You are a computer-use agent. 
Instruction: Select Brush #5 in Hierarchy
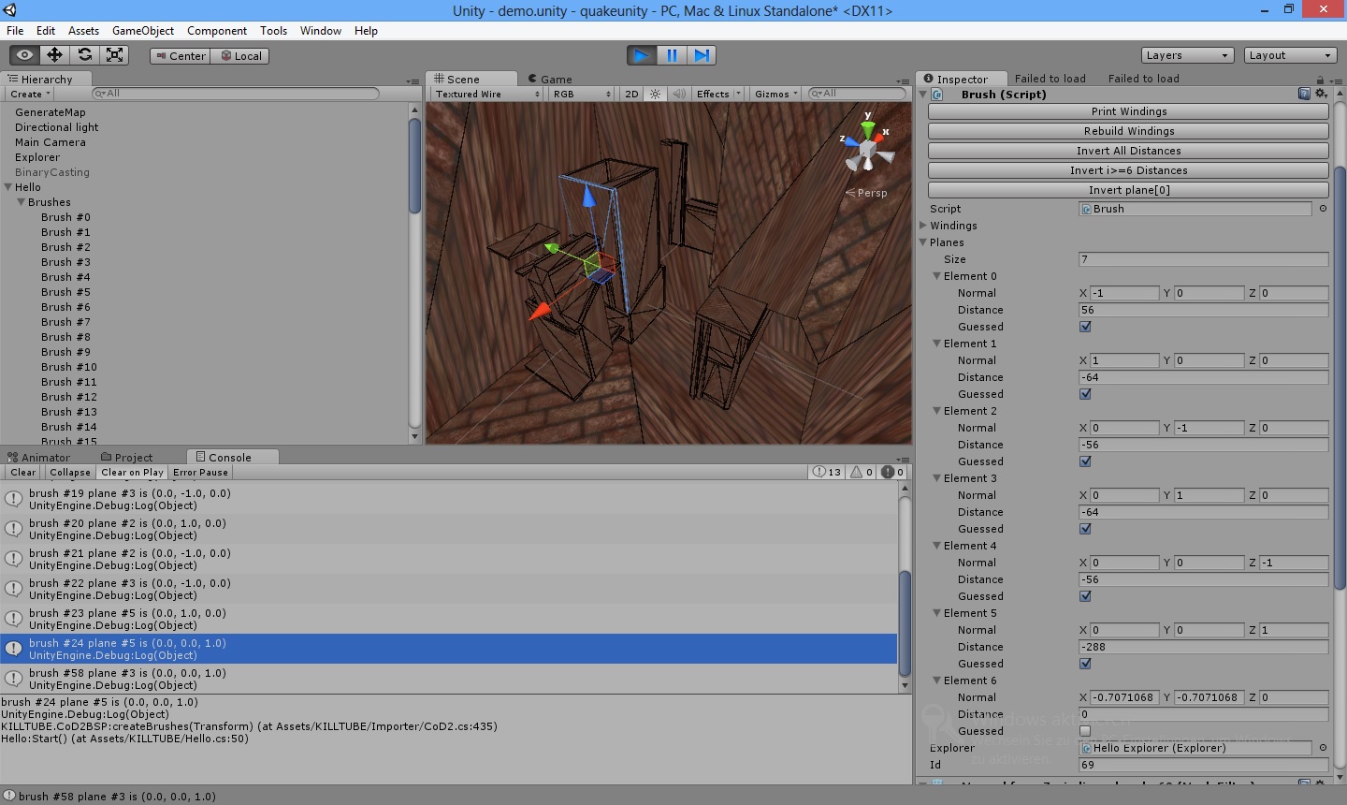pyautogui.click(x=65, y=292)
